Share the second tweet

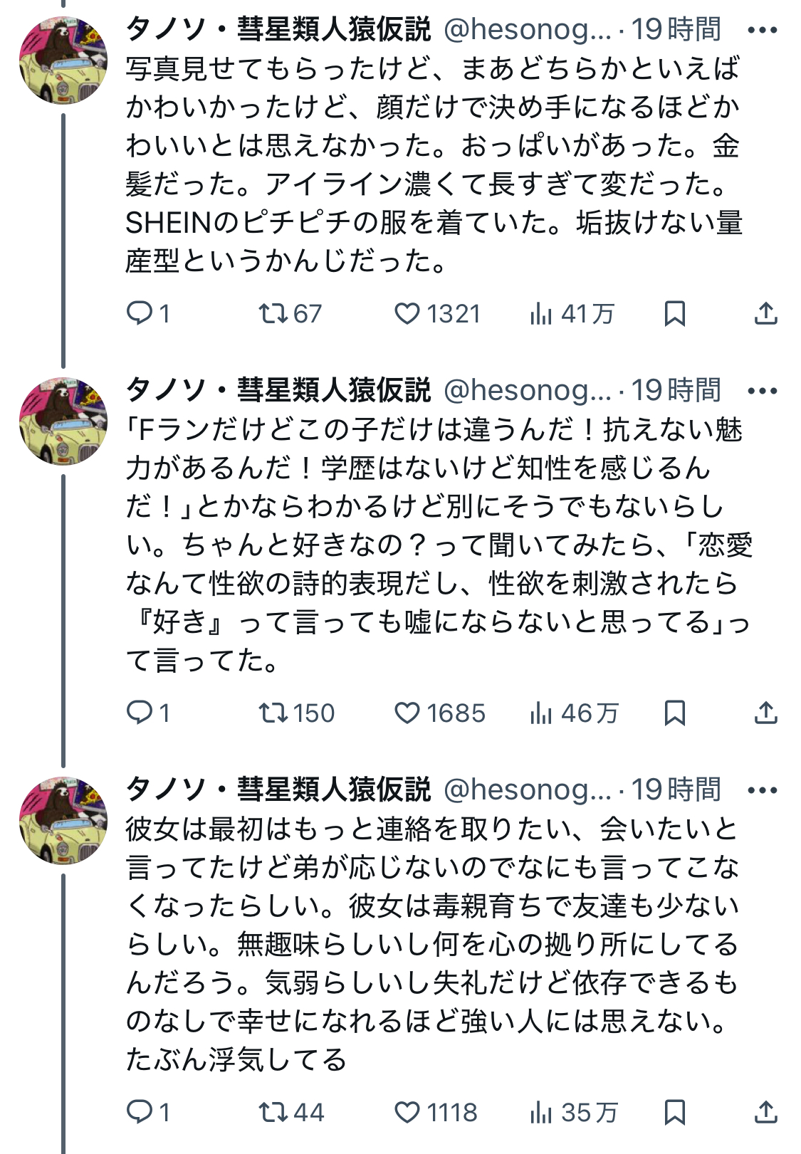pos(765,713)
